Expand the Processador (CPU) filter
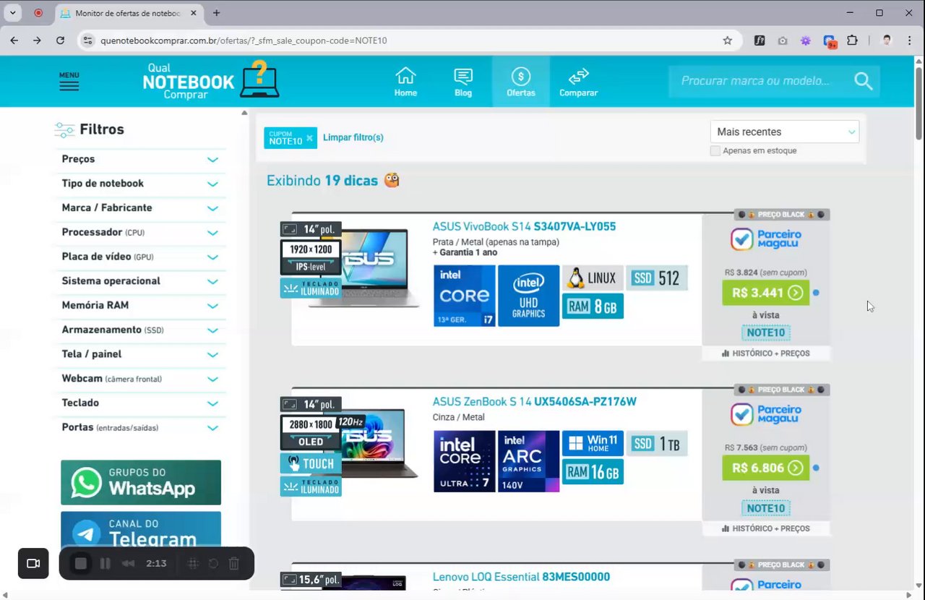Image resolution: width=925 pixels, height=600 pixels. click(x=140, y=233)
